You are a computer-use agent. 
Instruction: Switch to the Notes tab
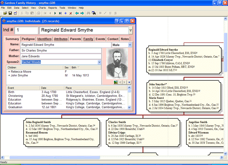click(125, 39)
